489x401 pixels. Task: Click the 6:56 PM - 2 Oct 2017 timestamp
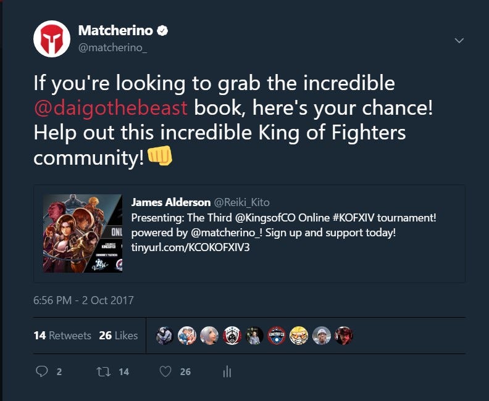pyautogui.click(x=83, y=300)
